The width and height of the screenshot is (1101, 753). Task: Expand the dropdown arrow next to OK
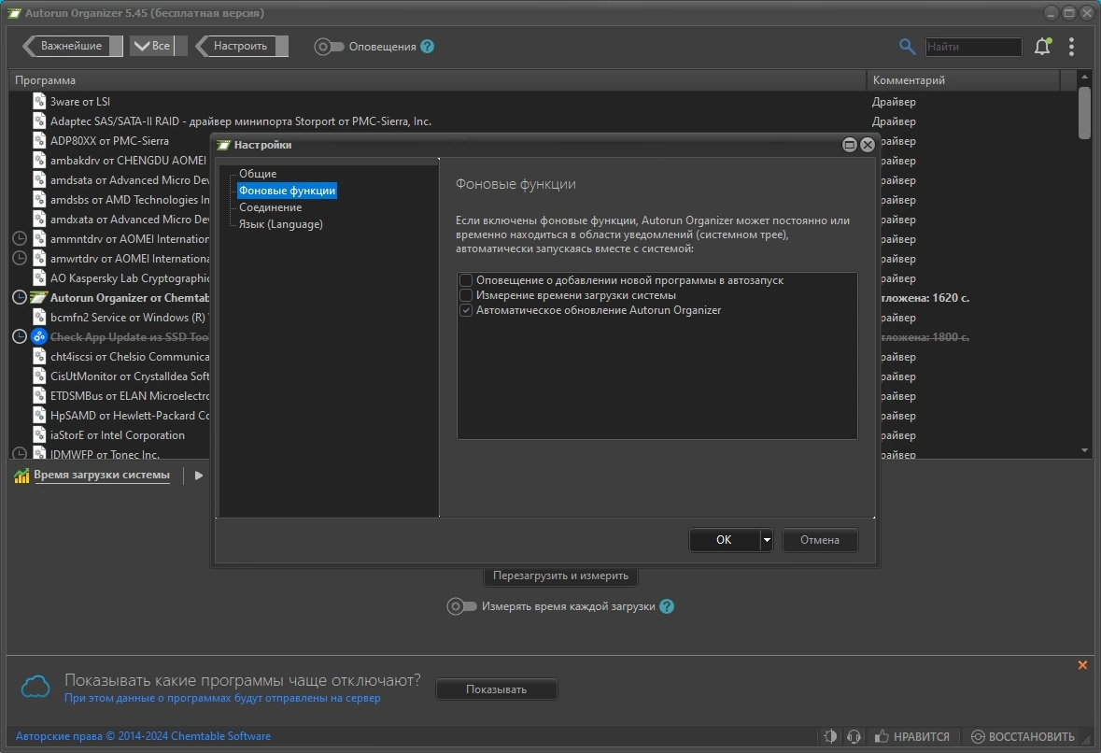[x=766, y=540]
